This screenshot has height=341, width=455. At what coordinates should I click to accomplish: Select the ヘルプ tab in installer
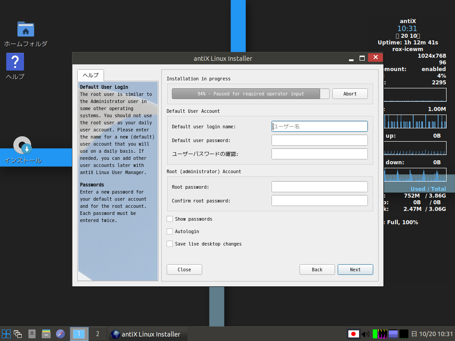[x=91, y=75]
